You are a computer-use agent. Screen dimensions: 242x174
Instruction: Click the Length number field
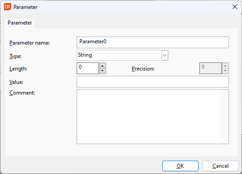[x=88, y=68]
